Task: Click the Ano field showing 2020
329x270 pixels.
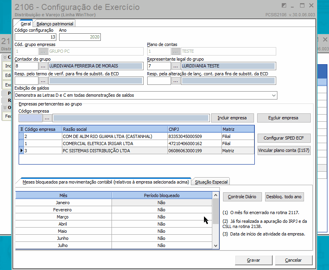Action: (x=80, y=37)
